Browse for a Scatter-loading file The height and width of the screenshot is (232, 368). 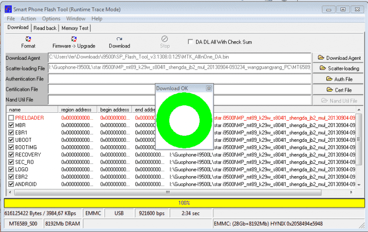[x=338, y=68]
